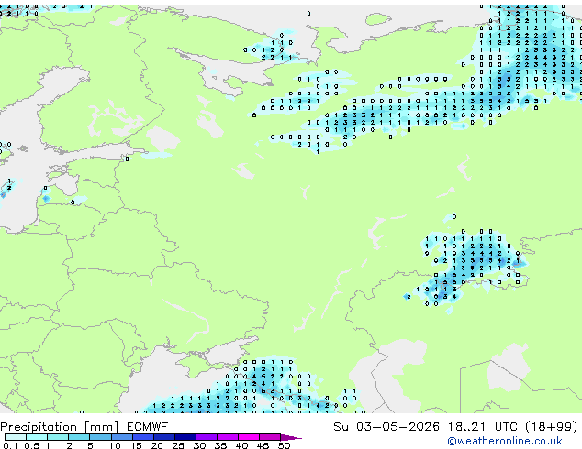
Task: Select the 5–10 mm legend color swatch
Action: (100, 437)
